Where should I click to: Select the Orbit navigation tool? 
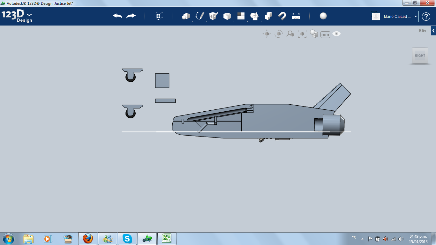[279, 34]
